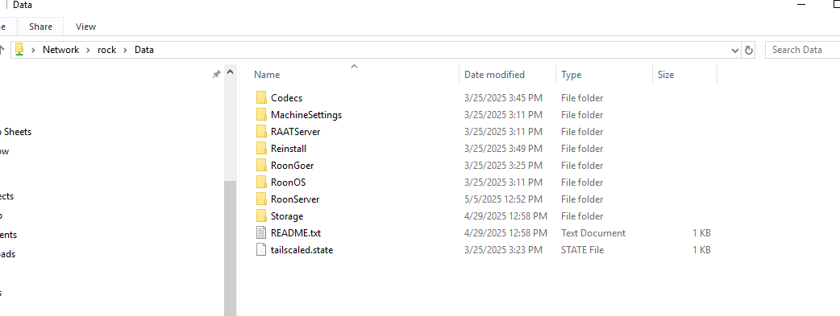Select the MachineSettings folder icon
The height and width of the screenshot is (316, 840).
261,114
